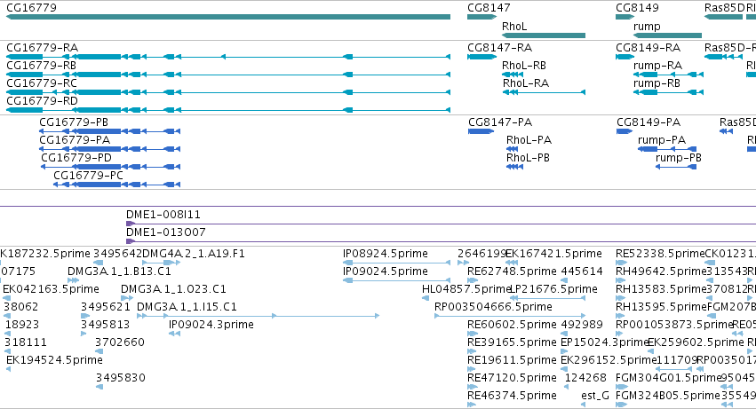This screenshot has height=409, width=756.
Task: Click the 3495830 EST entry
Action: pos(99,387)
